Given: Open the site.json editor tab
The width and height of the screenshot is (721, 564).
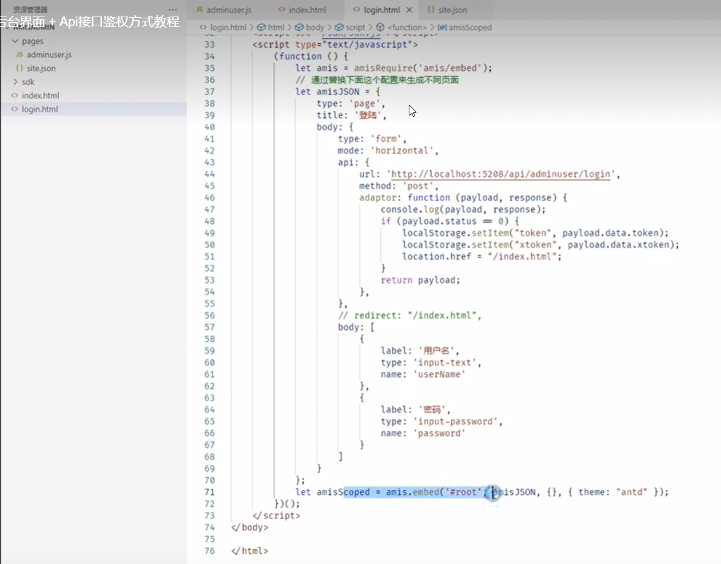Looking at the screenshot, I should tap(447, 10).
